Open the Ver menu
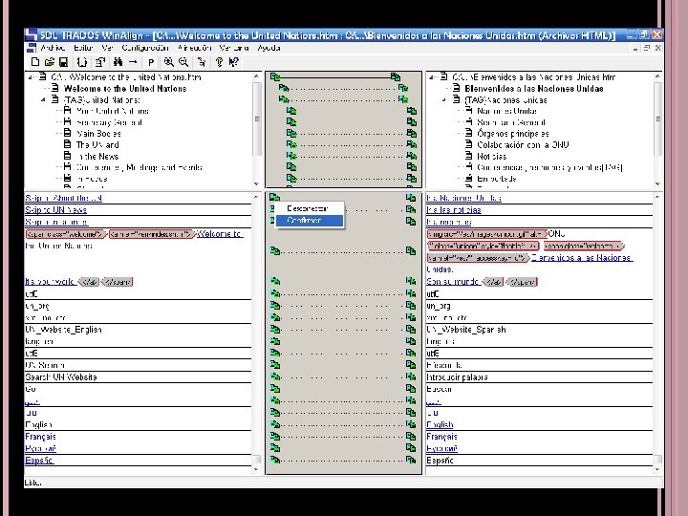688x516 pixels. pyautogui.click(x=107, y=48)
